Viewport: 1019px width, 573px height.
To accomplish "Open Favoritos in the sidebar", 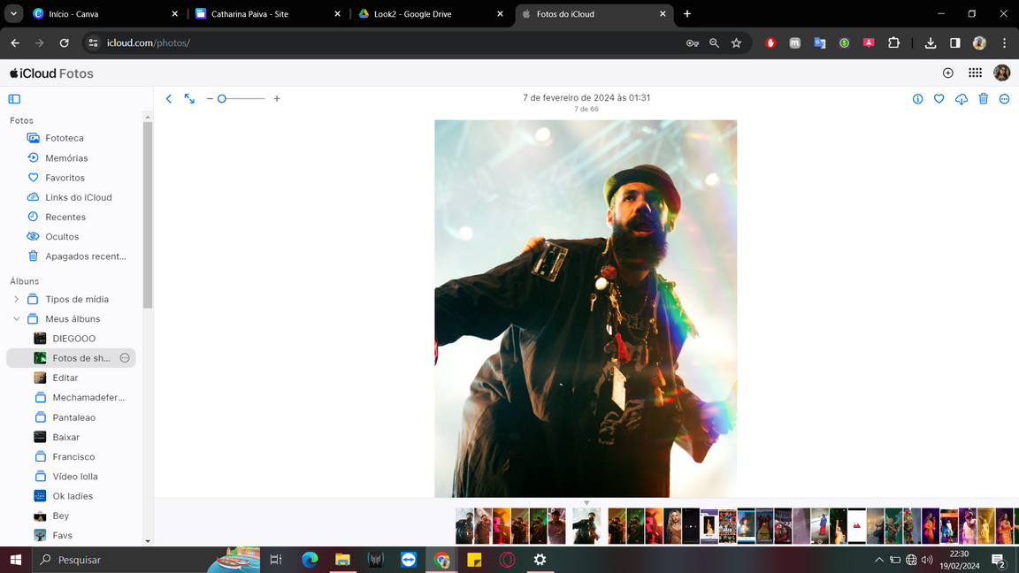I will coord(65,178).
